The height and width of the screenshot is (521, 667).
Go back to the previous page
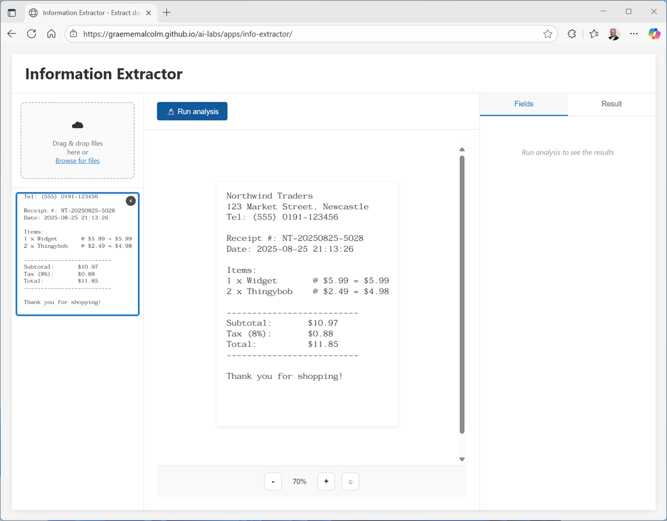12,33
